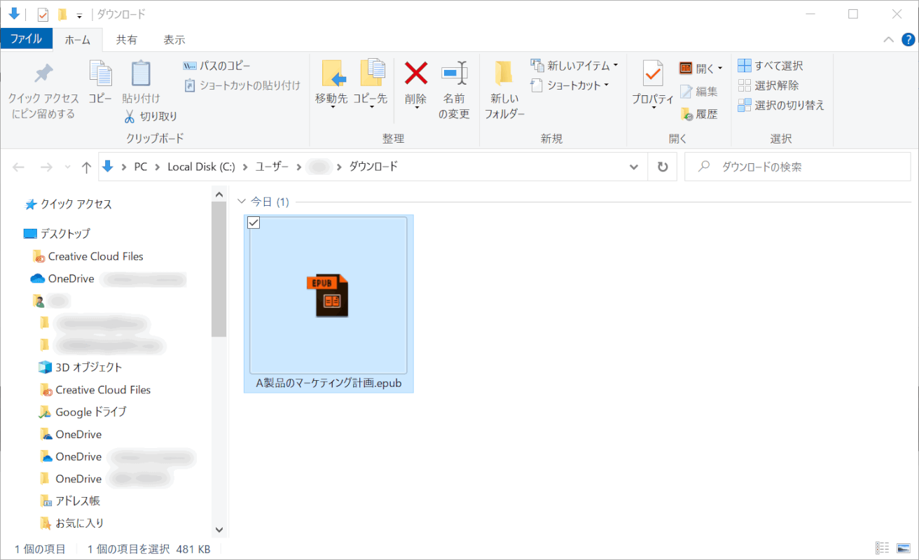This screenshot has height=560, width=919.
Task: Click the Rename (名前の変更) icon
Action: pos(454,73)
